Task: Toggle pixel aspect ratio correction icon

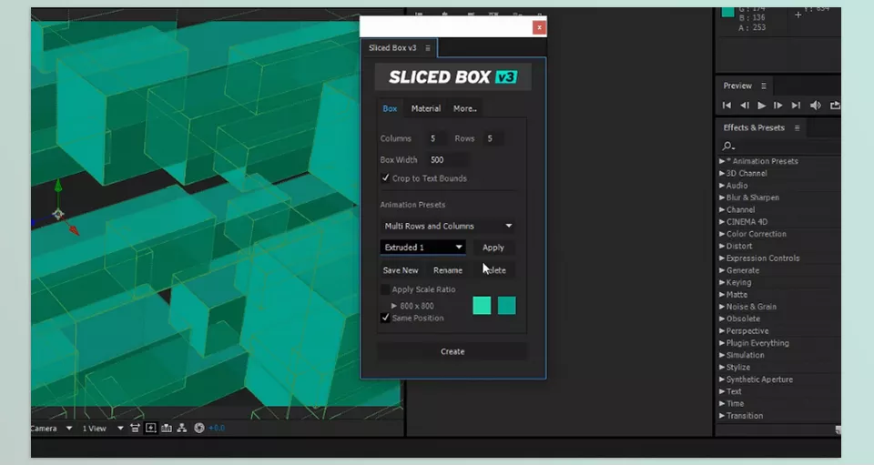Action: click(x=135, y=428)
